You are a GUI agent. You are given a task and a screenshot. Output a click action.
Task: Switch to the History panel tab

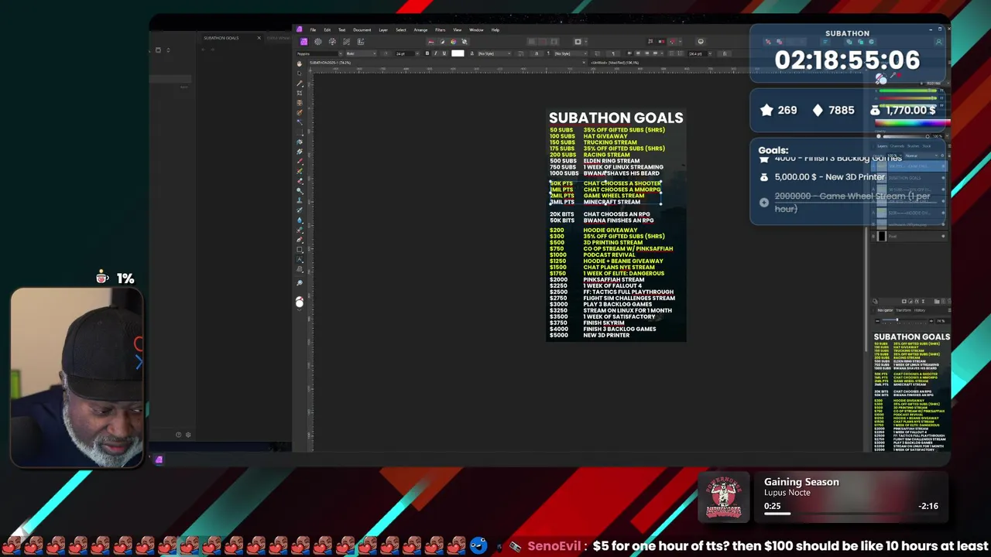(x=920, y=310)
